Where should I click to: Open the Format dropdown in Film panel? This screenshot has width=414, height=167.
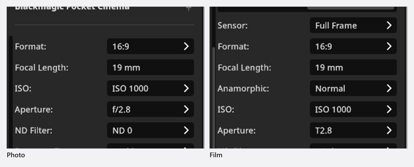[x=353, y=46]
